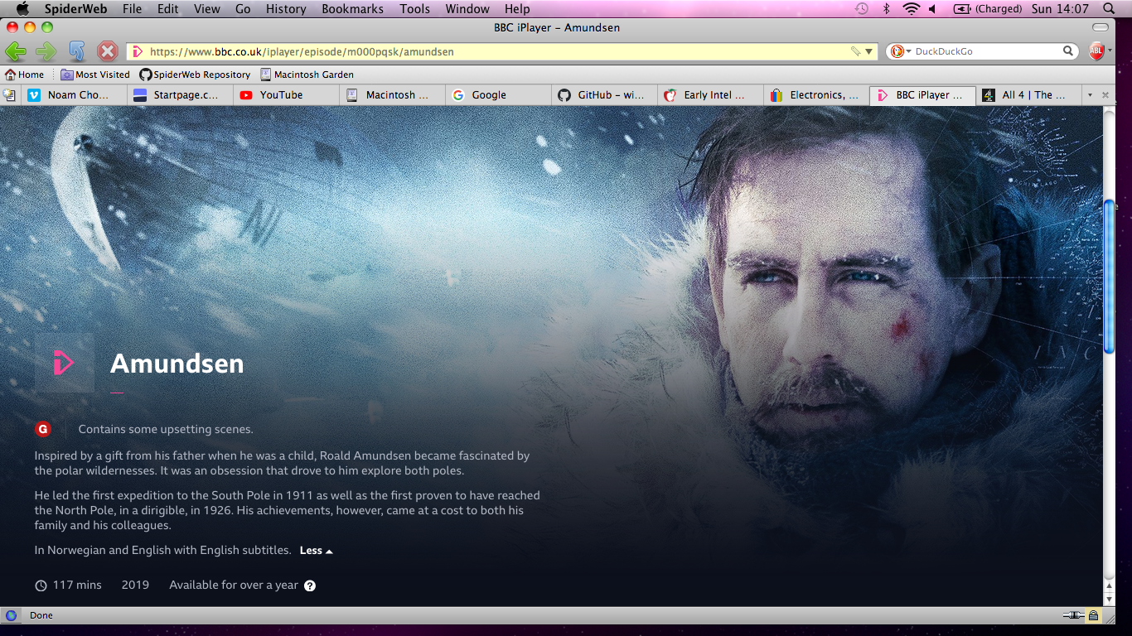Switch to the YouTube tab

[286, 95]
